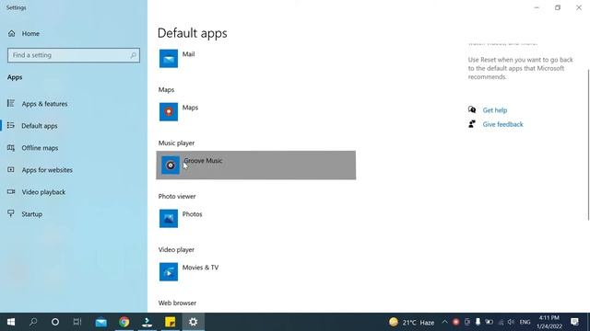Launch Mail from the taskbar
The image size is (590, 331).
[100, 322]
